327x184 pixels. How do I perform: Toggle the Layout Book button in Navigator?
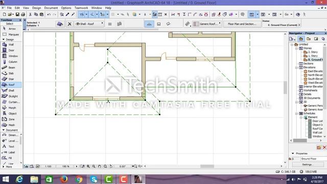pyautogui.click(x=316, y=39)
